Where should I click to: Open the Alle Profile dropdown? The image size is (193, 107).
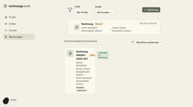click(84, 12)
